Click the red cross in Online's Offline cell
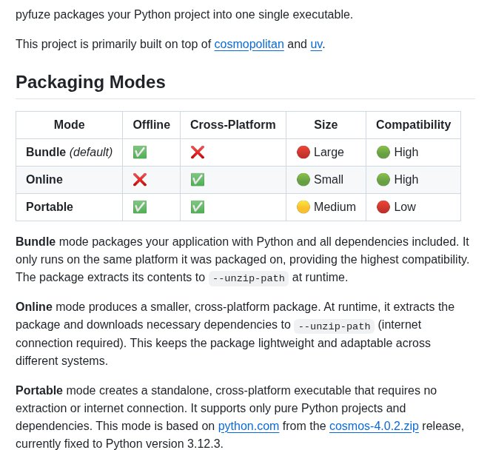This screenshot has width=490, height=450. (x=139, y=180)
